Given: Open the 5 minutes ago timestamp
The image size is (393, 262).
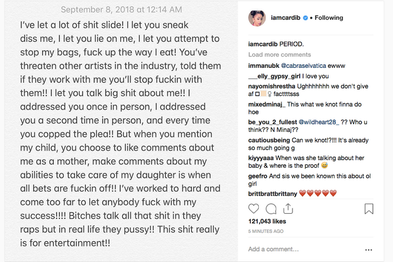Looking at the screenshot, I should pos(267,231).
